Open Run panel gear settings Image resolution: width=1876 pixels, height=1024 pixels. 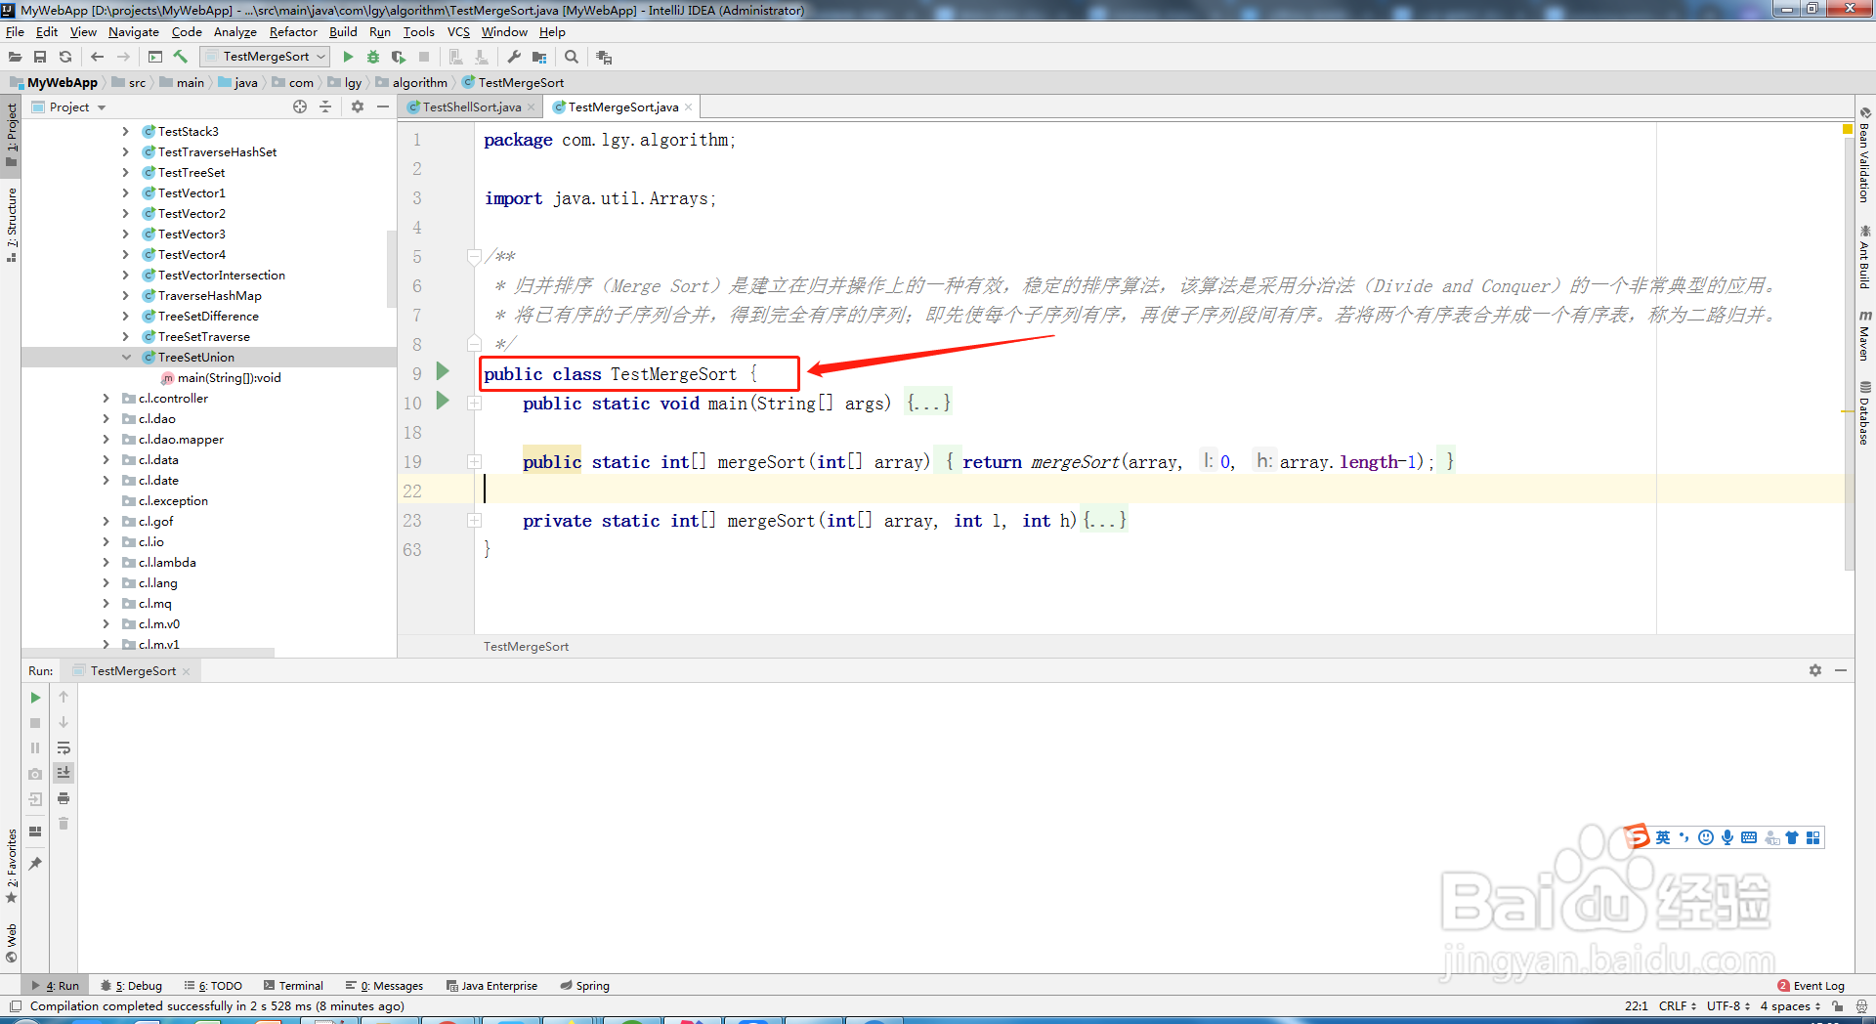pyautogui.click(x=1815, y=671)
